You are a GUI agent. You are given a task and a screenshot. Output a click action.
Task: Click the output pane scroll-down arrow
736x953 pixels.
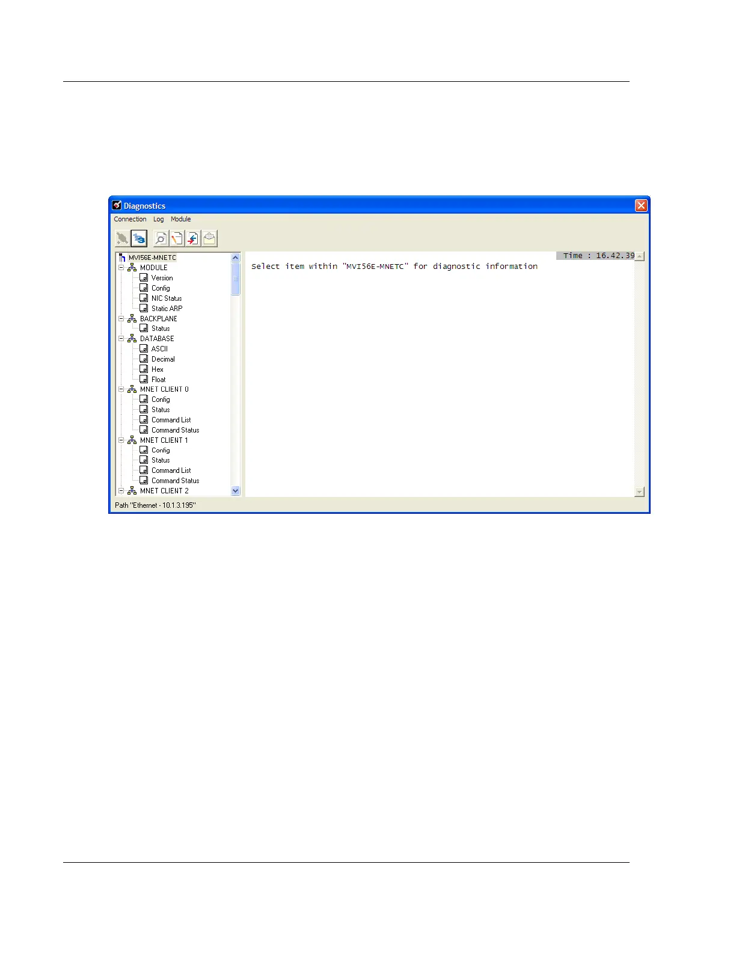pyautogui.click(x=639, y=492)
